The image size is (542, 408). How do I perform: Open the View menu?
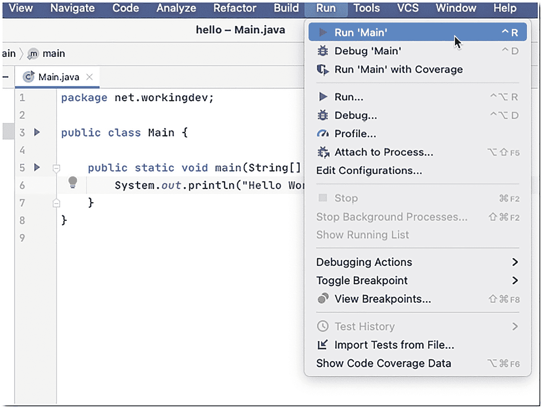[20, 8]
